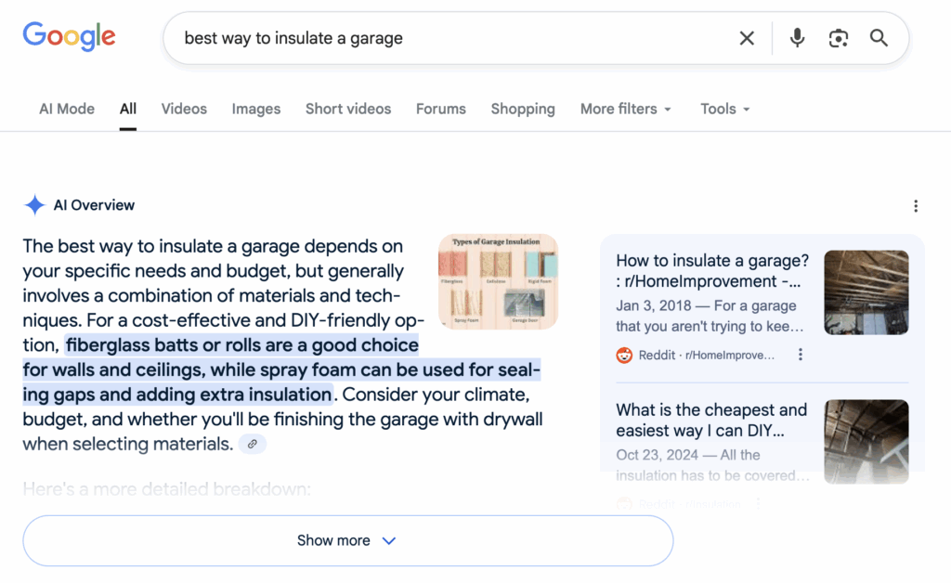Image resolution: width=951 pixels, height=583 pixels.
Task: Click the source link chip icon
Action: pos(253,445)
